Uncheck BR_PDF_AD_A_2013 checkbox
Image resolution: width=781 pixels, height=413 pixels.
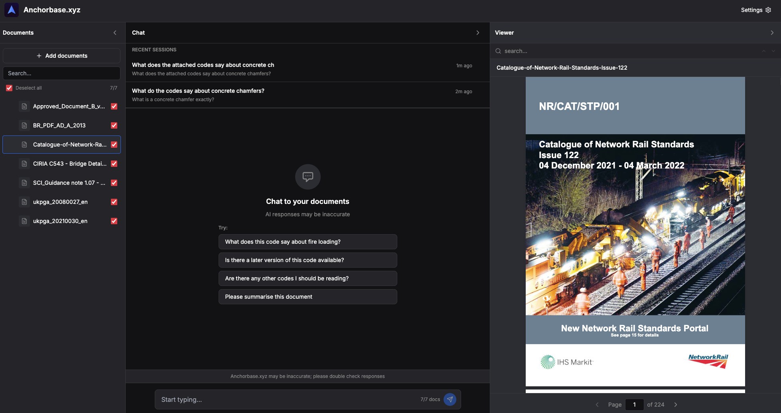pyautogui.click(x=114, y=125)
